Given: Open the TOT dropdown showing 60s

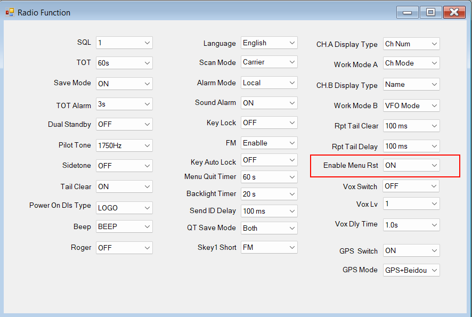Looking at the screenshot, I should click(124, 63).
